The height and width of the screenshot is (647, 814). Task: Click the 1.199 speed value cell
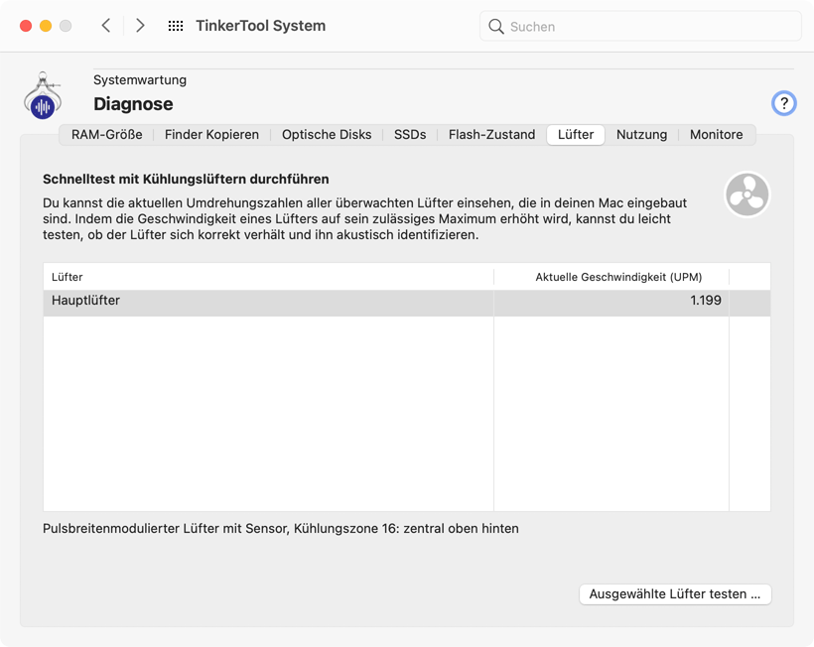point(611,303)
